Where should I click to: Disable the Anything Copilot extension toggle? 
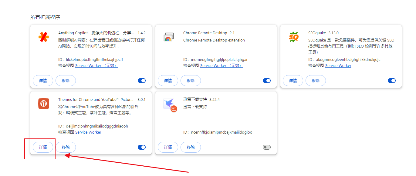coord(142,81)
